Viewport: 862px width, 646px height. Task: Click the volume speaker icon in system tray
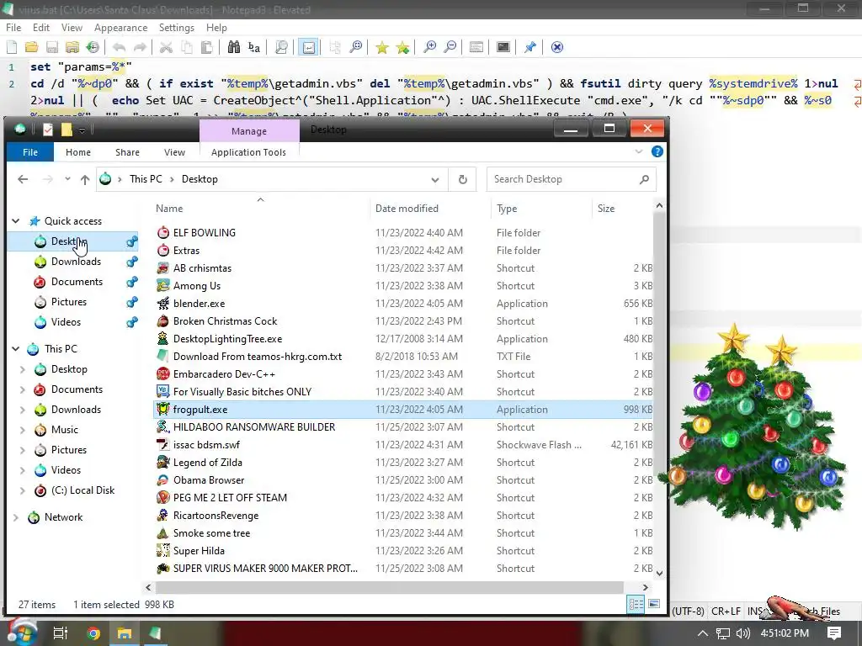coord(742,633)
